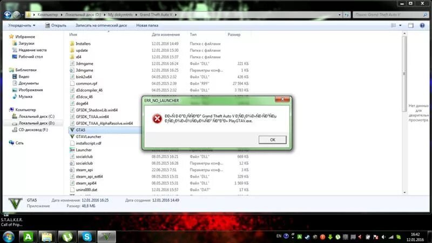Screen dimensions: 432x243
Task: Open the Windows Start menu
Action: (x=9, y=237)
